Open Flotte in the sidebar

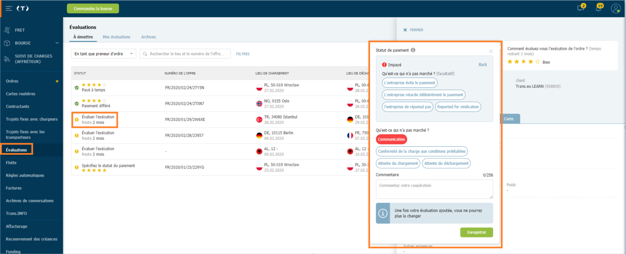click(11, 162)
